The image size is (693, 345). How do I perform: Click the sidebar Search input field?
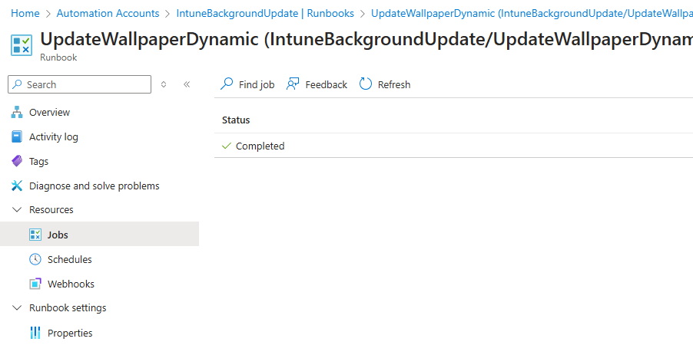[85, 84]
